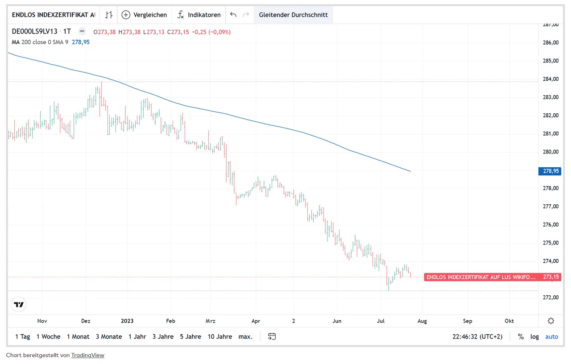Redo the chart action arrow

pyautogui.click(x=246, y=15)
